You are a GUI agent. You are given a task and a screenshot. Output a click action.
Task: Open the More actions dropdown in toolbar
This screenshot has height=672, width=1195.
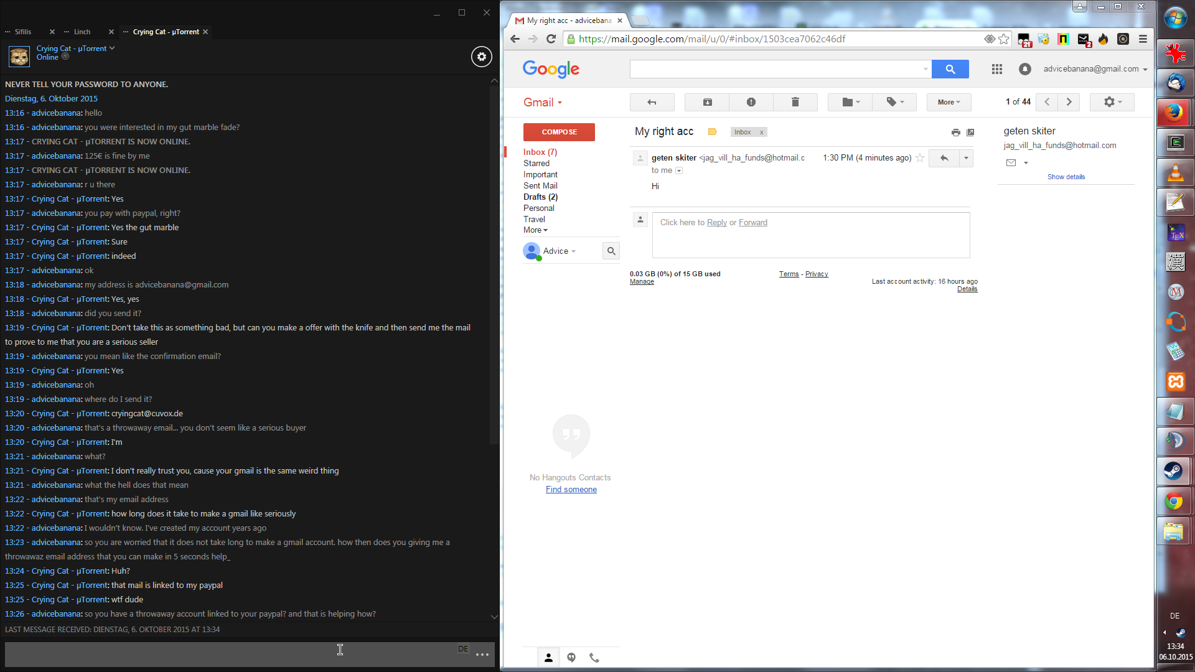pos(949,102)
